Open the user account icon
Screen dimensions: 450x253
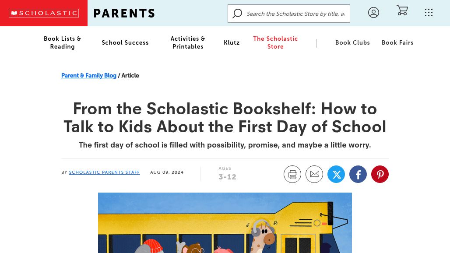point(373,13)
